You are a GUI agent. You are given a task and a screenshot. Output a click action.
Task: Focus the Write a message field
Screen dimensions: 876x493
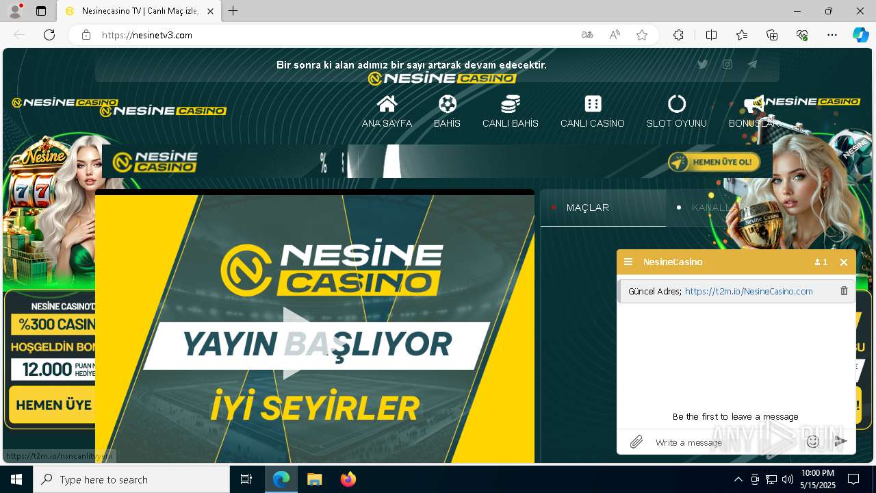point(724,442)
